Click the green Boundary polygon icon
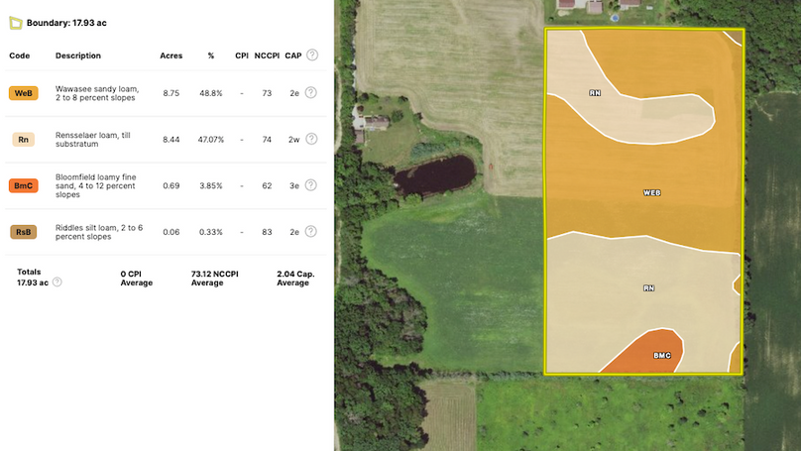Screen dimensions: 801x451 coord(15,22)
